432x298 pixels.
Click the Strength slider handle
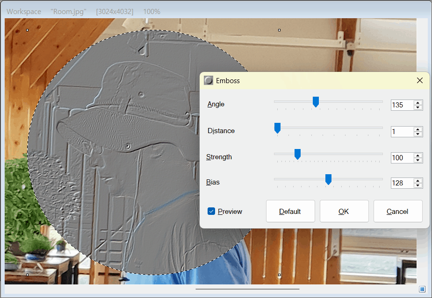point(297,154)
